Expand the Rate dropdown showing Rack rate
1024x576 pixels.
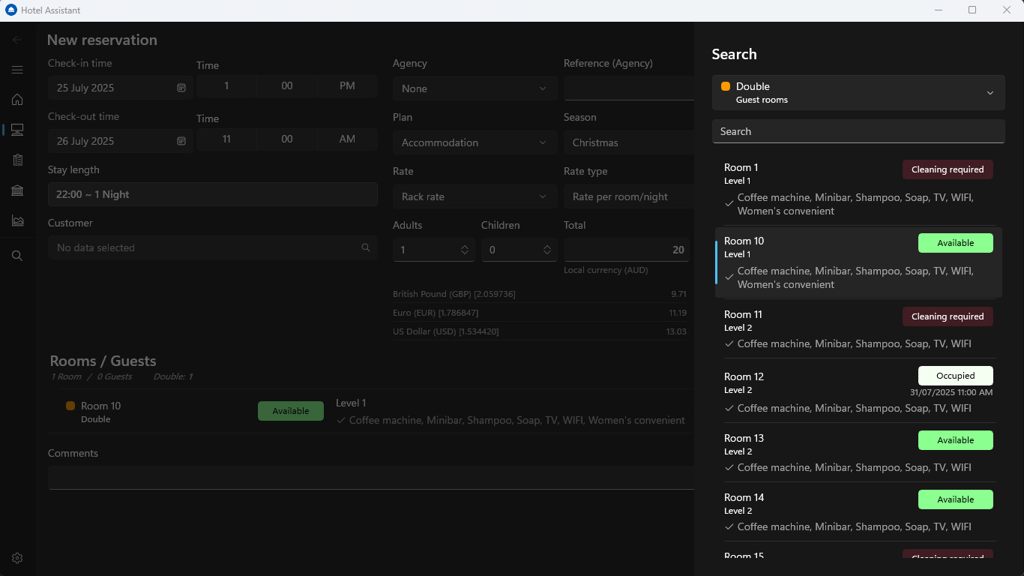point(474,196)
